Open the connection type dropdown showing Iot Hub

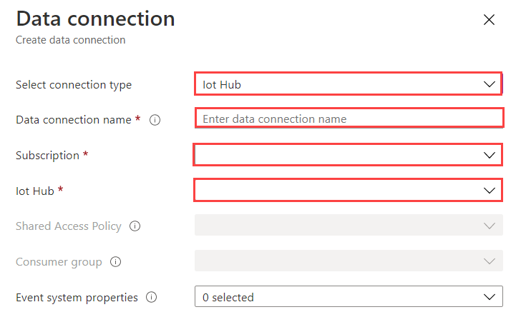pos(348,84)
